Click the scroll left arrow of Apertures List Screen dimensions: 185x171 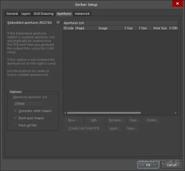click(65, 113)
